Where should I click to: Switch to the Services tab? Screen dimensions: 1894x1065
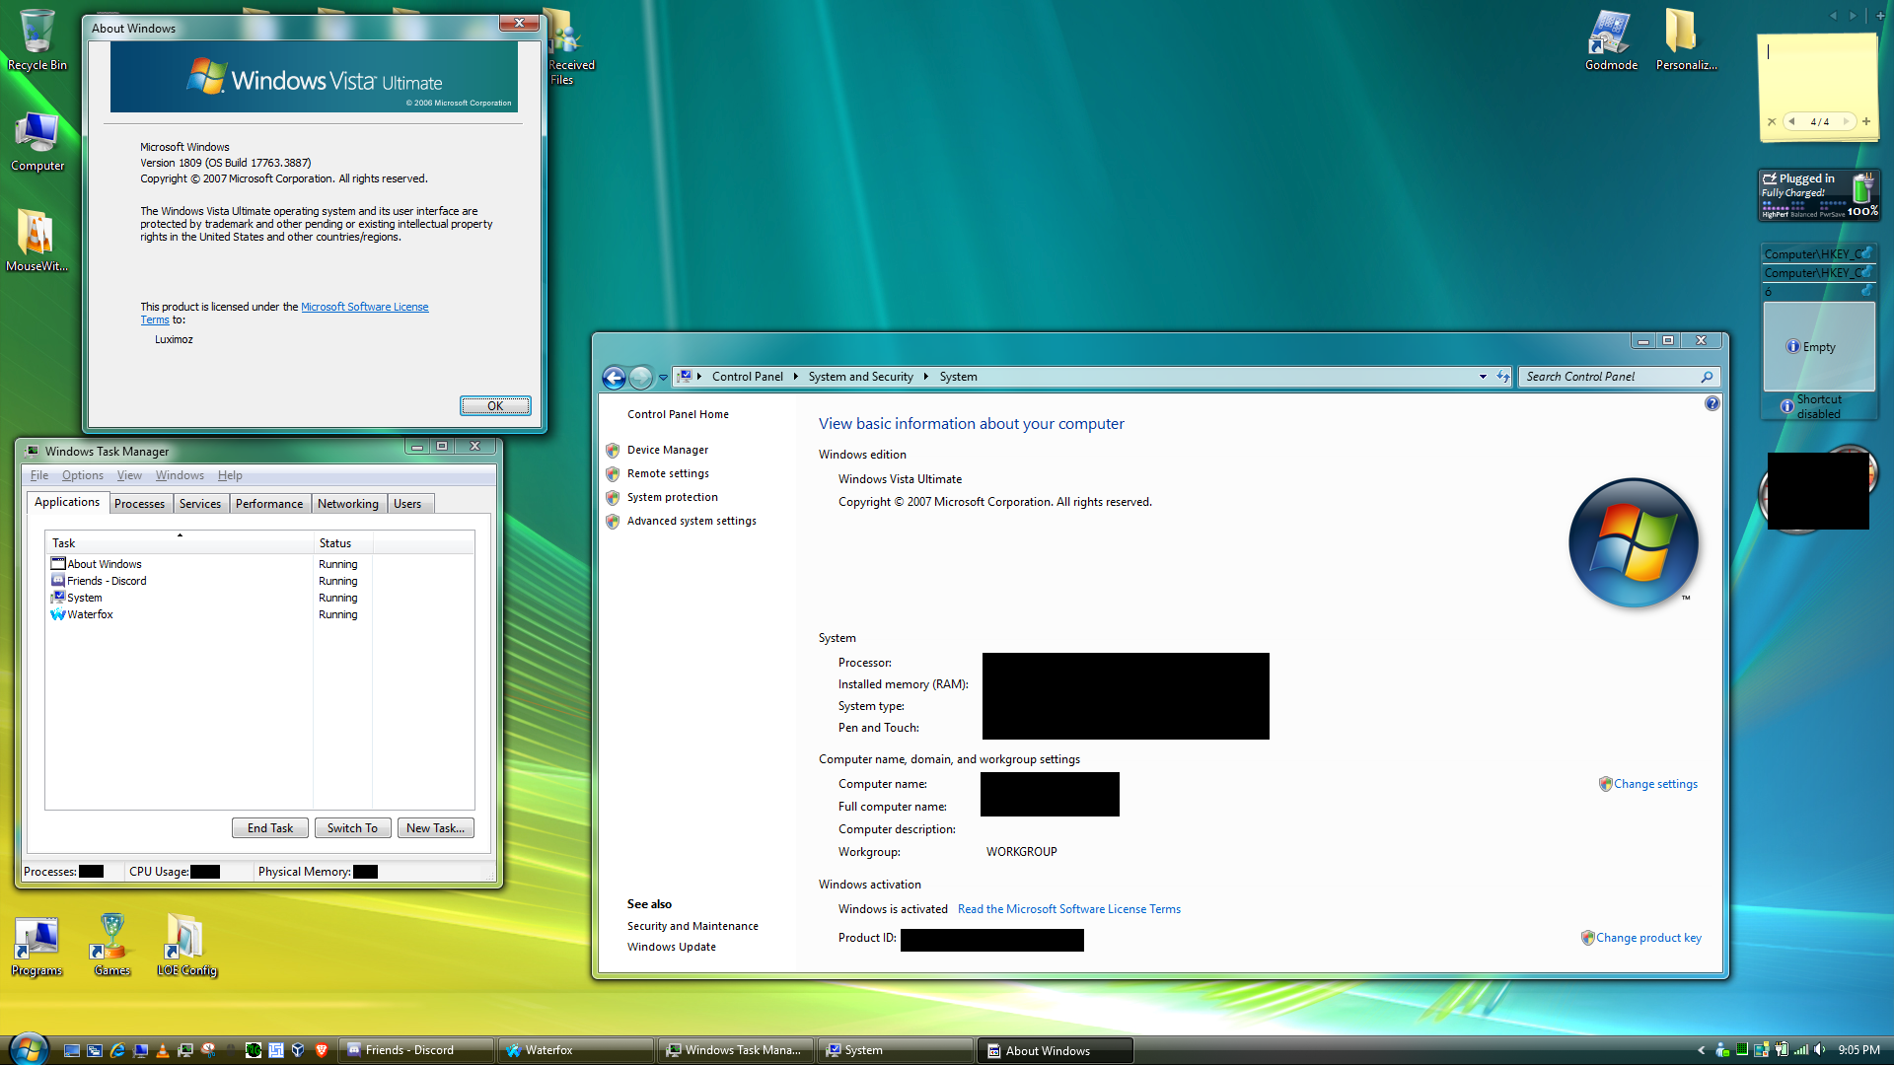200,504
